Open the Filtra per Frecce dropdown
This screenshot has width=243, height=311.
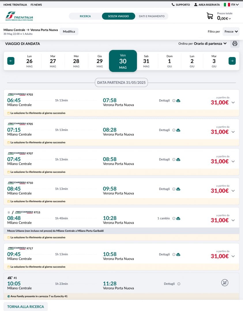click(x=231, y=31)
